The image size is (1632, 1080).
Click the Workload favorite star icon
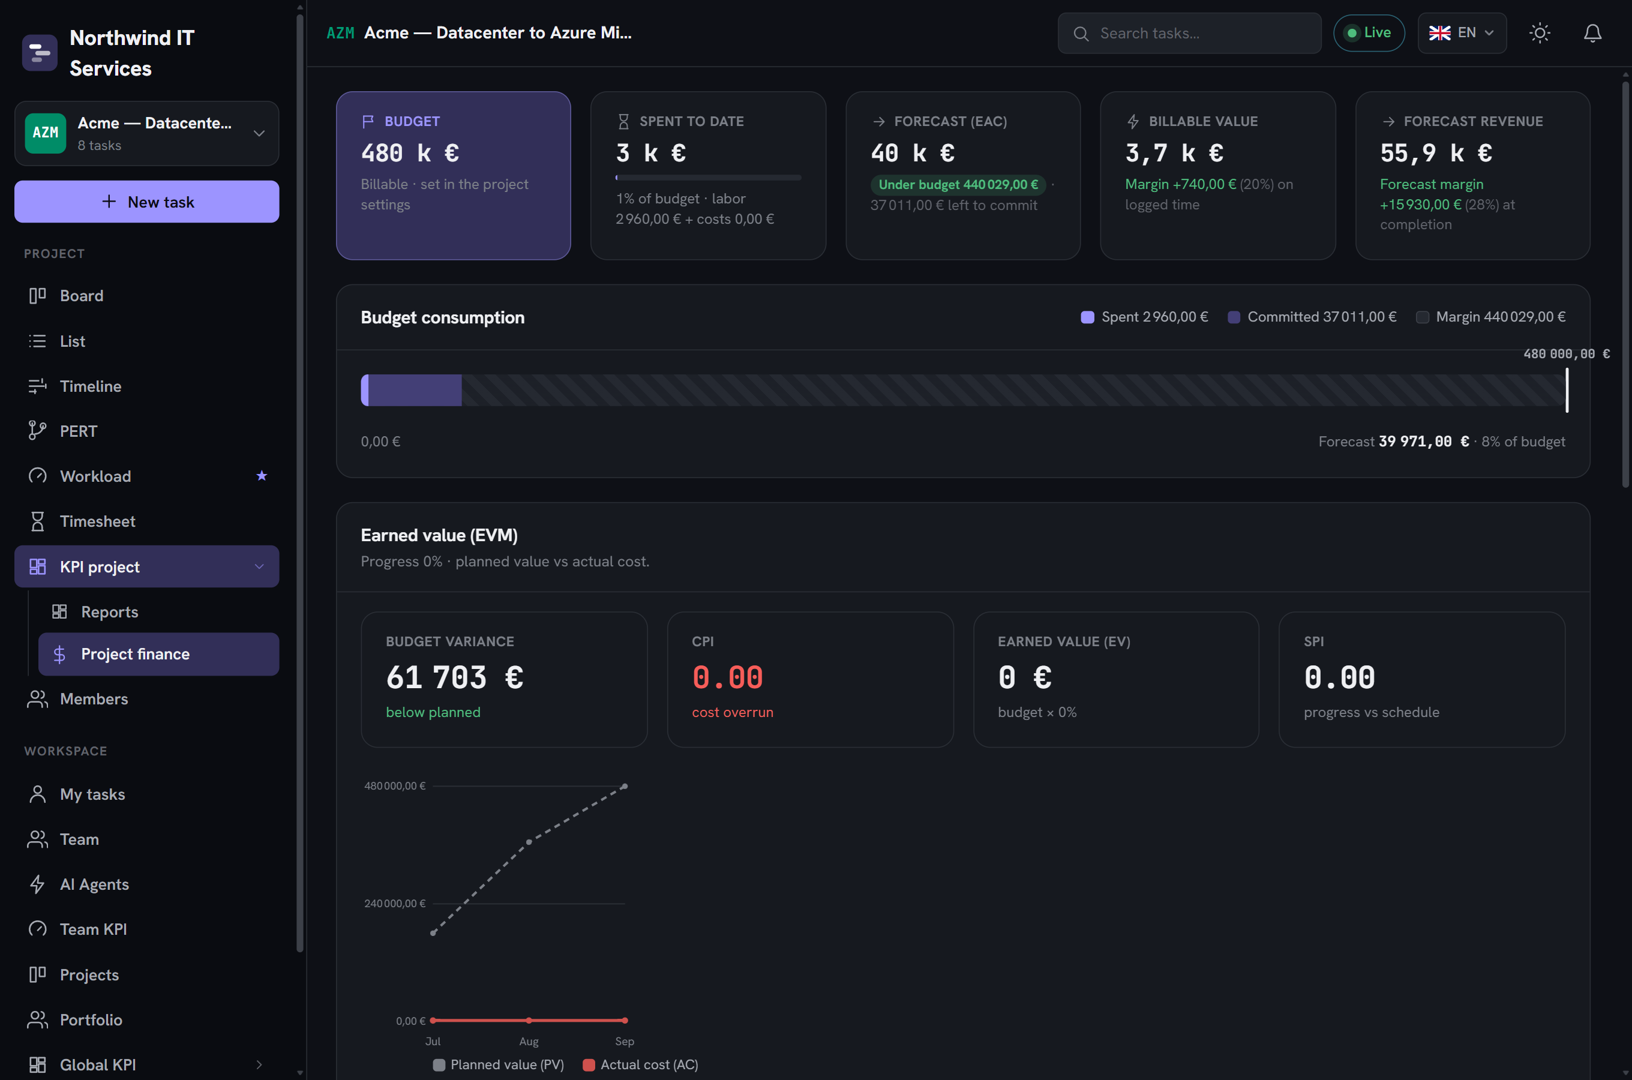tap(262, 475)
